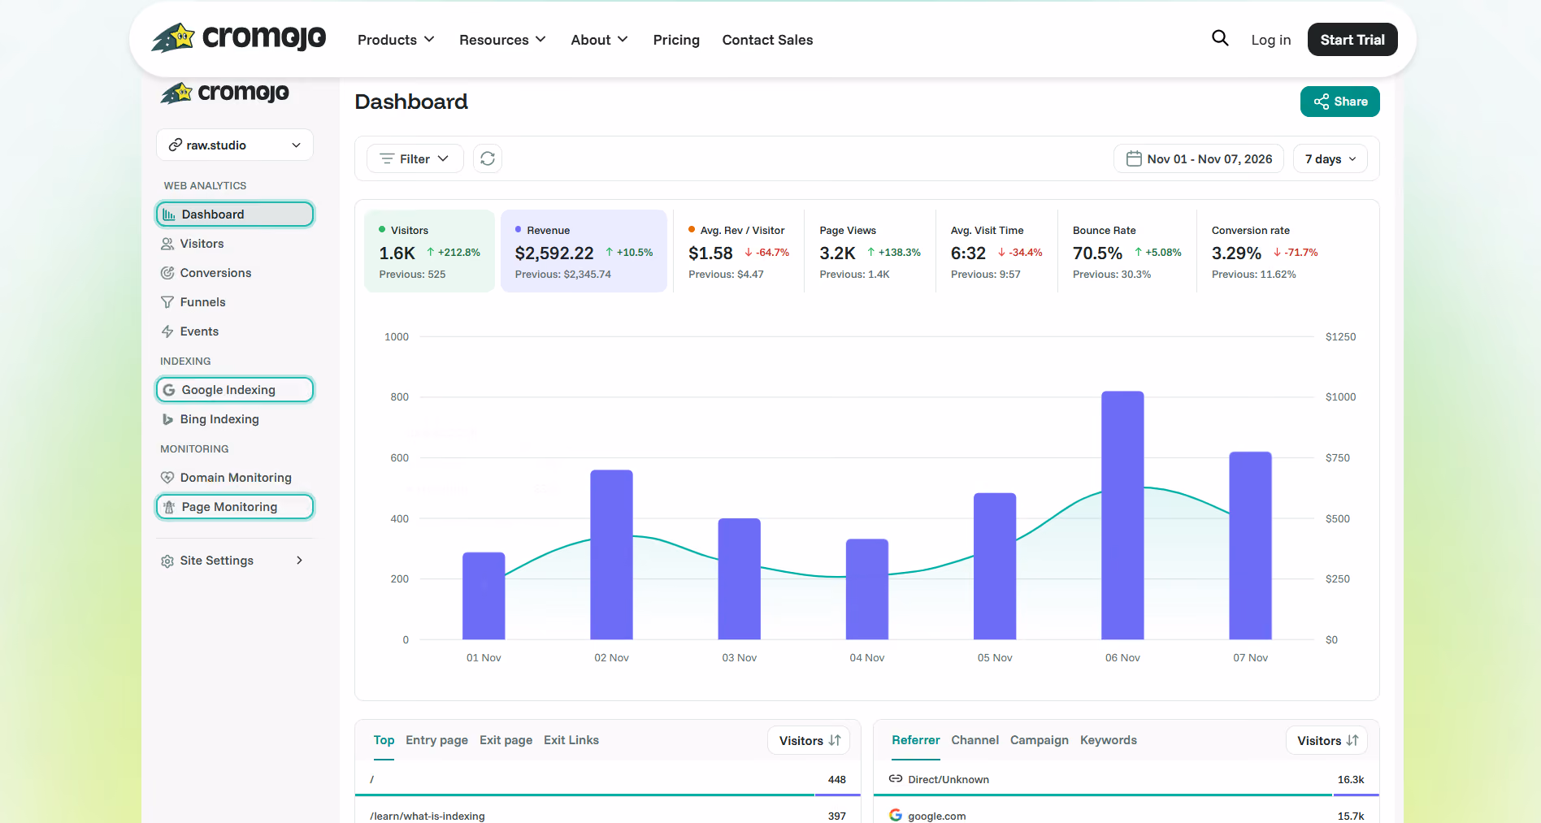
Task: Click the refresh data icon
Action: (488, 158)
